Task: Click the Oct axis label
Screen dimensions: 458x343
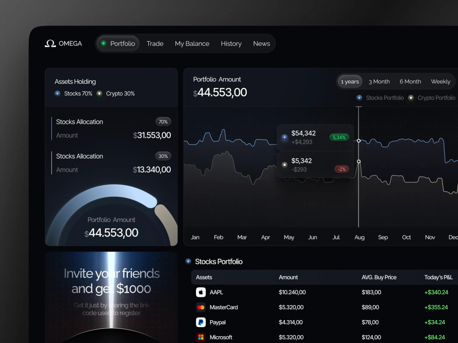Action: click(x=406, y=237)
